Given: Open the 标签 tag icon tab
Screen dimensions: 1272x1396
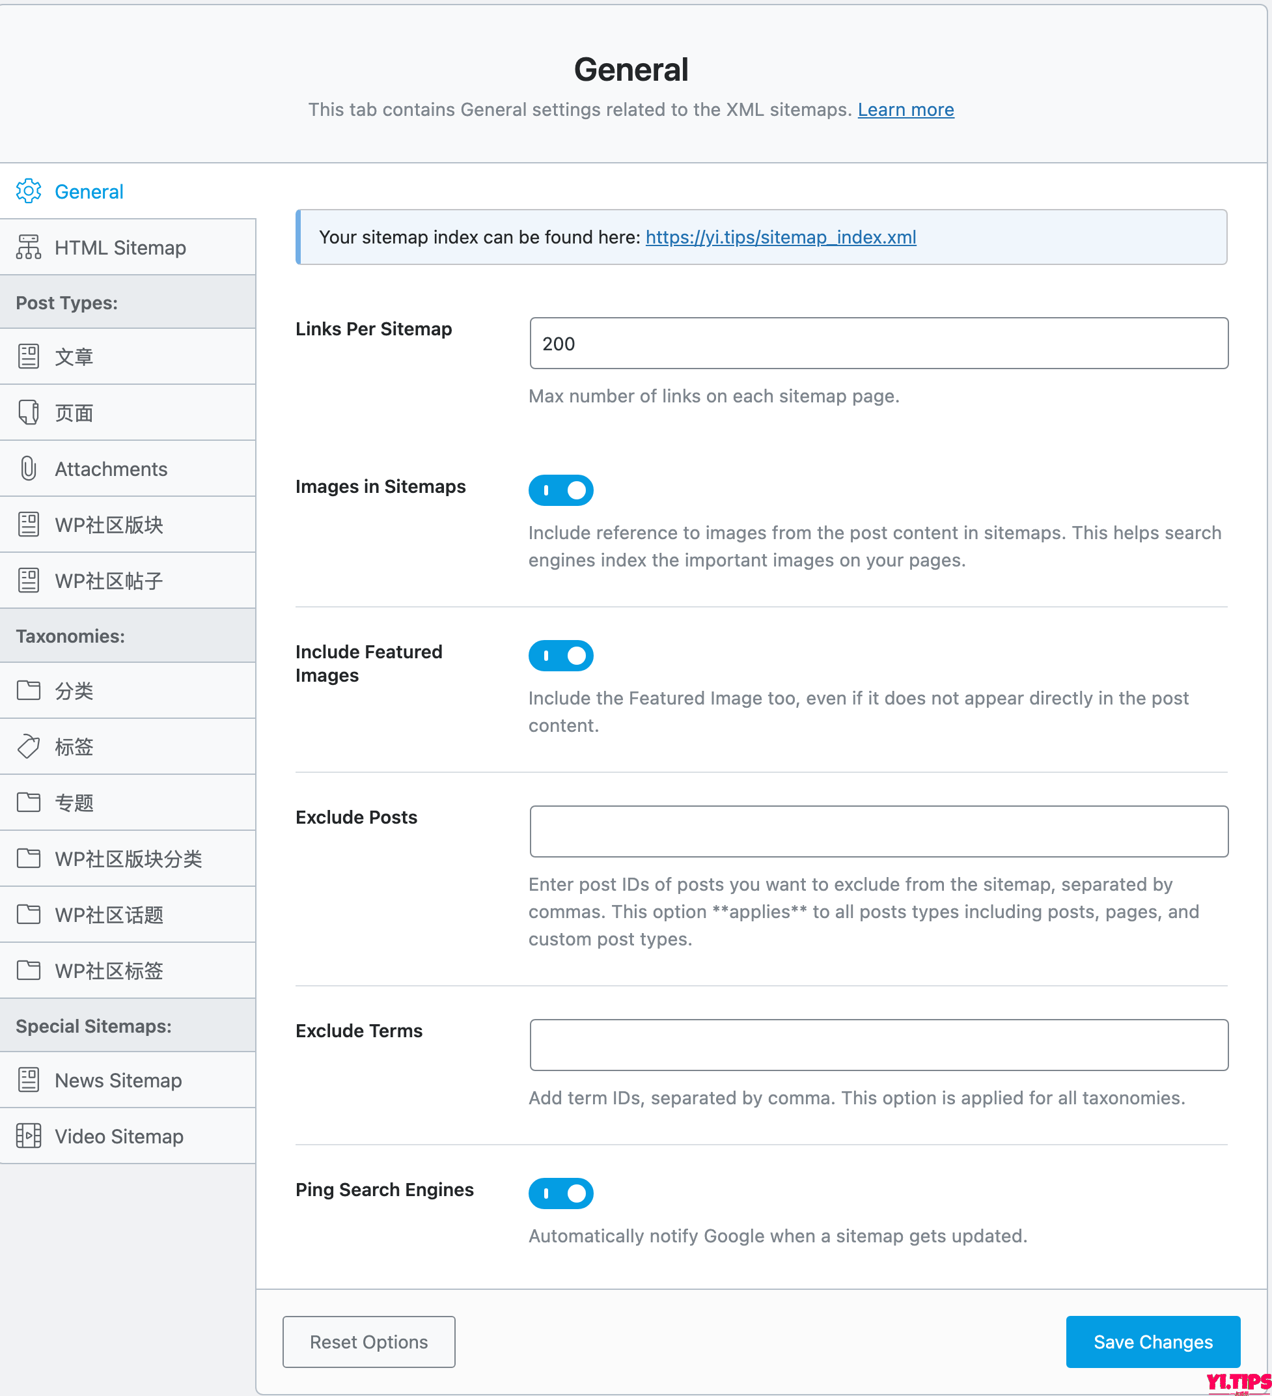Looking at the screenshot, I should 29,746.
